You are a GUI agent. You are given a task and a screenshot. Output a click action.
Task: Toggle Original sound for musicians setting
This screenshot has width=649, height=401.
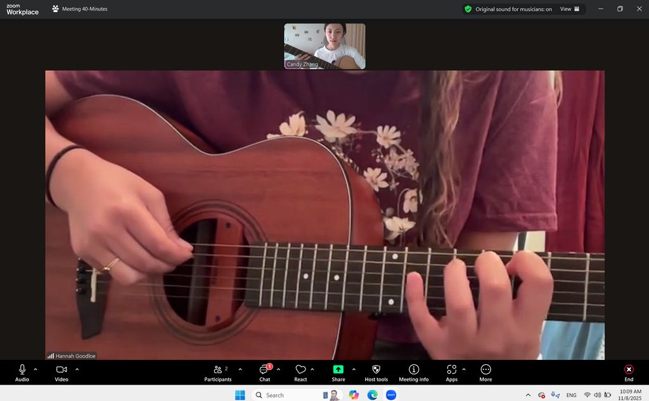click(513, 9)
